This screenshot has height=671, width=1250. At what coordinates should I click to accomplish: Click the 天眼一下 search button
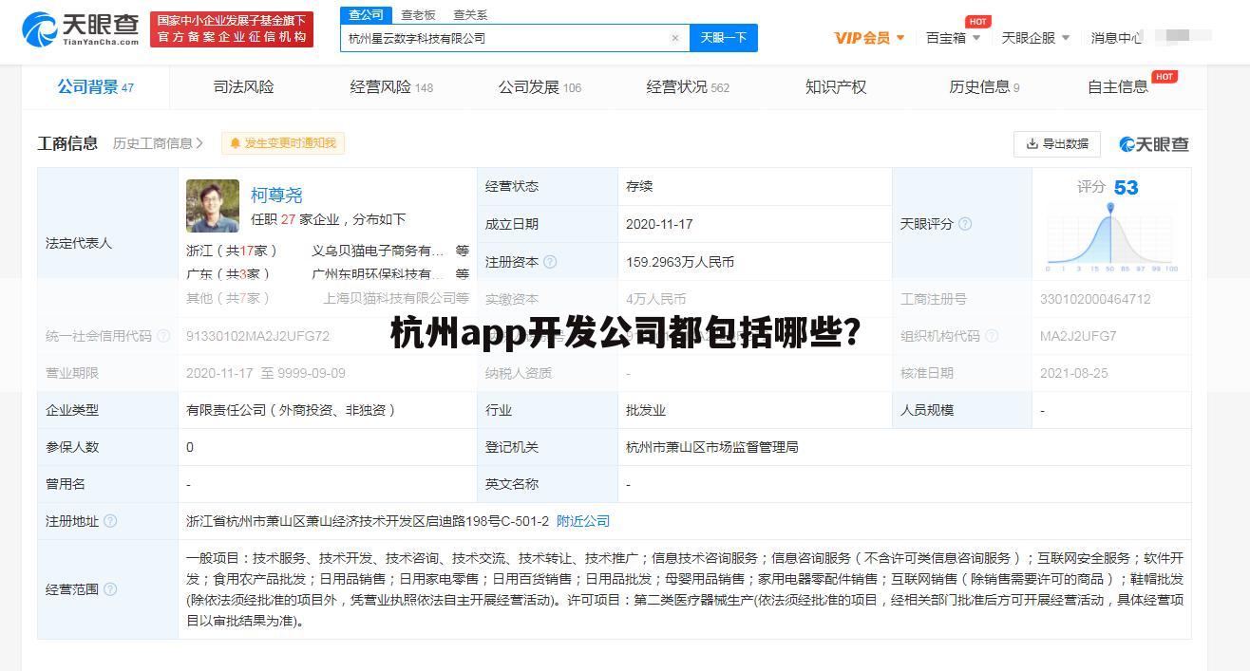(x=724, y=38)
